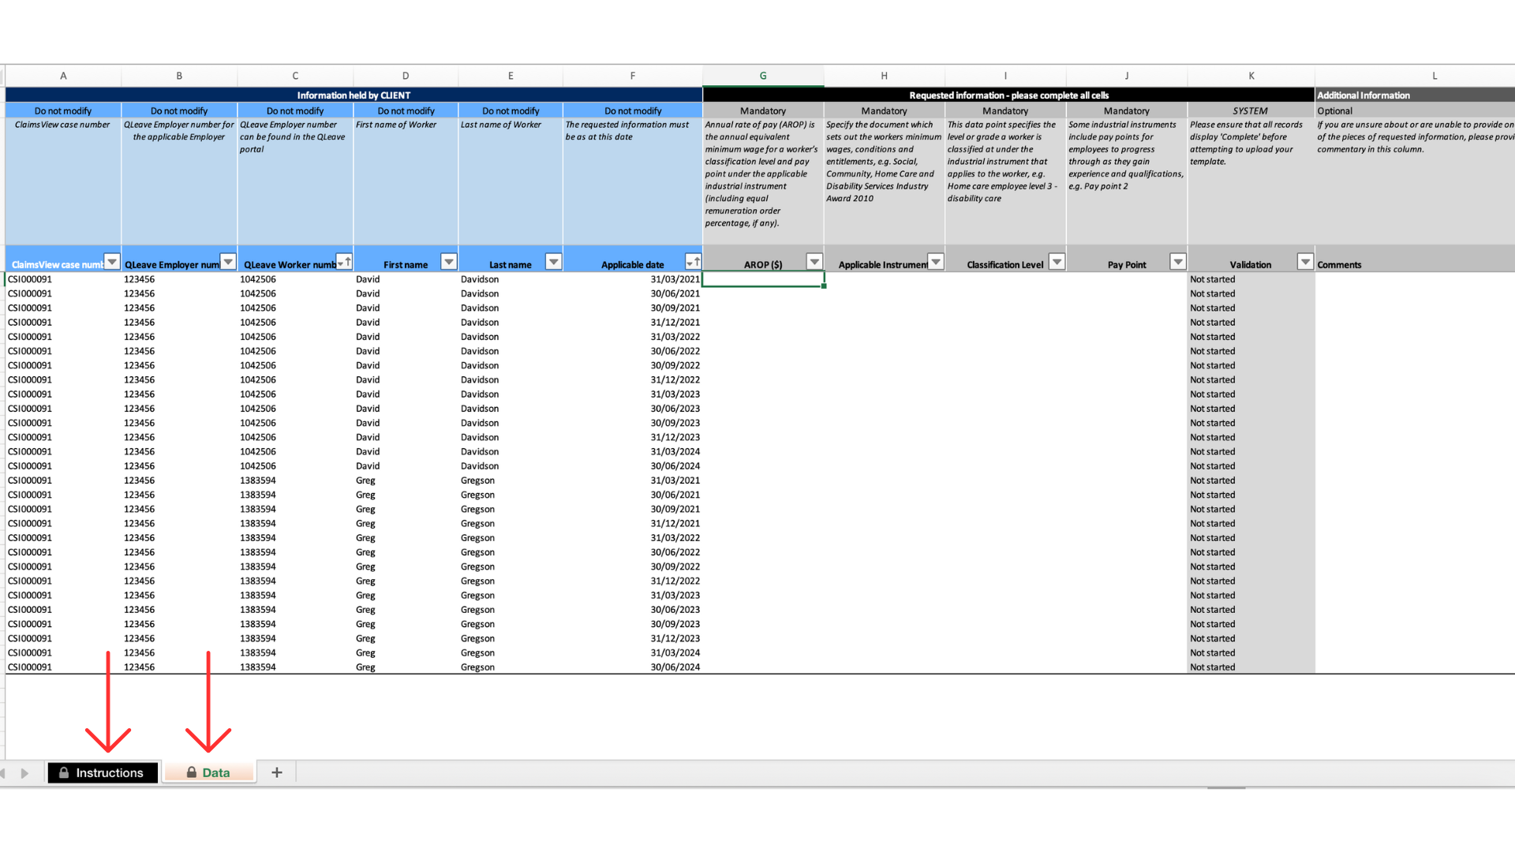Open QLeave Employer number filter dropdown

click(x=228, y=262)
